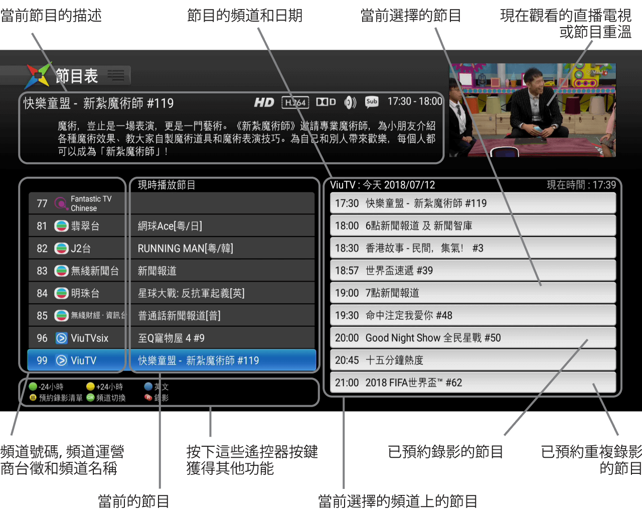
Task: Click the ViuTVsix channel logo
Action: 61,338
